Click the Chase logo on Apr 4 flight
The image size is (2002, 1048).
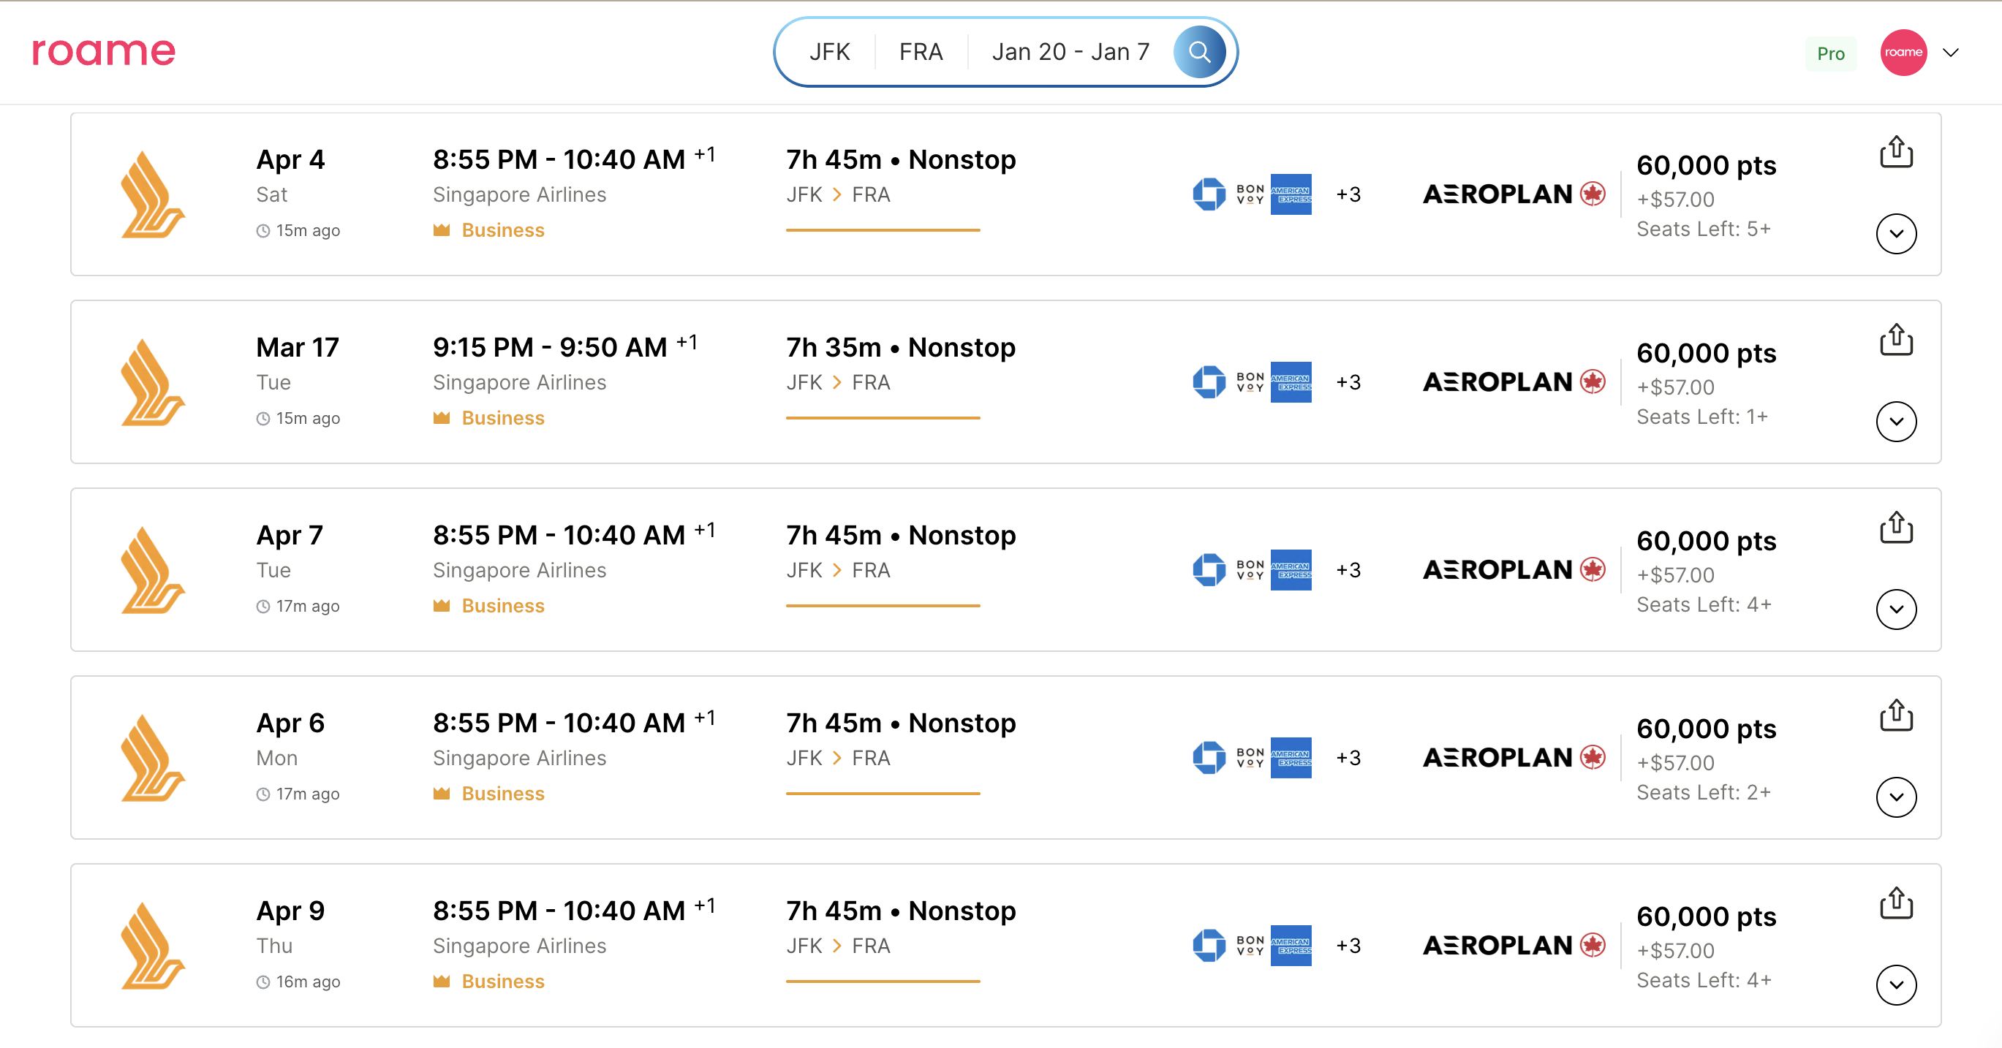(1209, 194)
